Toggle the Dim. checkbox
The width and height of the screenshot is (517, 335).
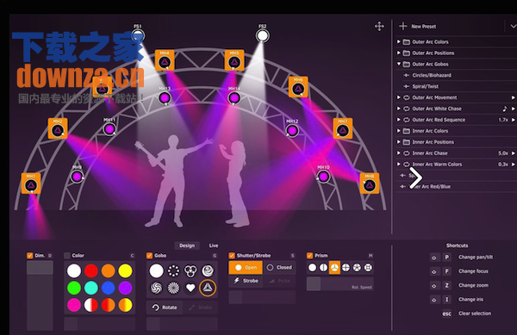[30, 256]
